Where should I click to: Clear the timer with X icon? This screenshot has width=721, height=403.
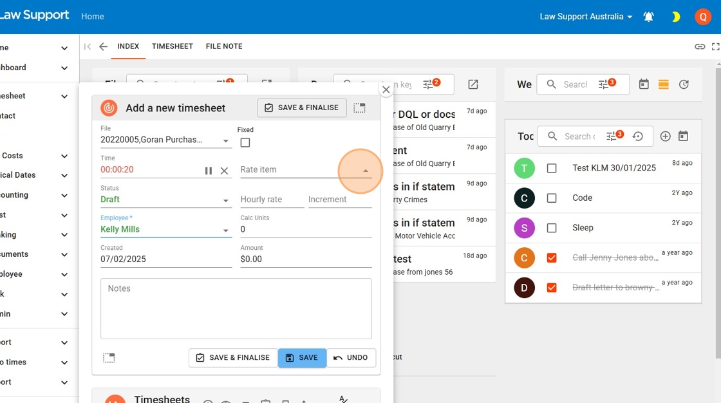click(224, 171)
